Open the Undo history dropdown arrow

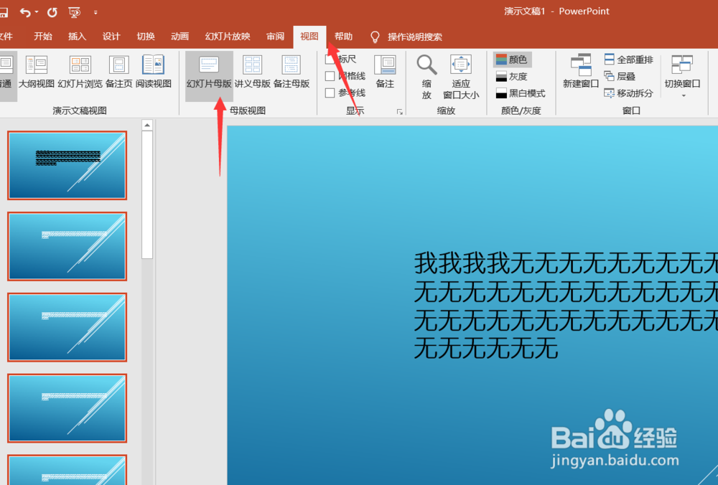coord(37,12)
